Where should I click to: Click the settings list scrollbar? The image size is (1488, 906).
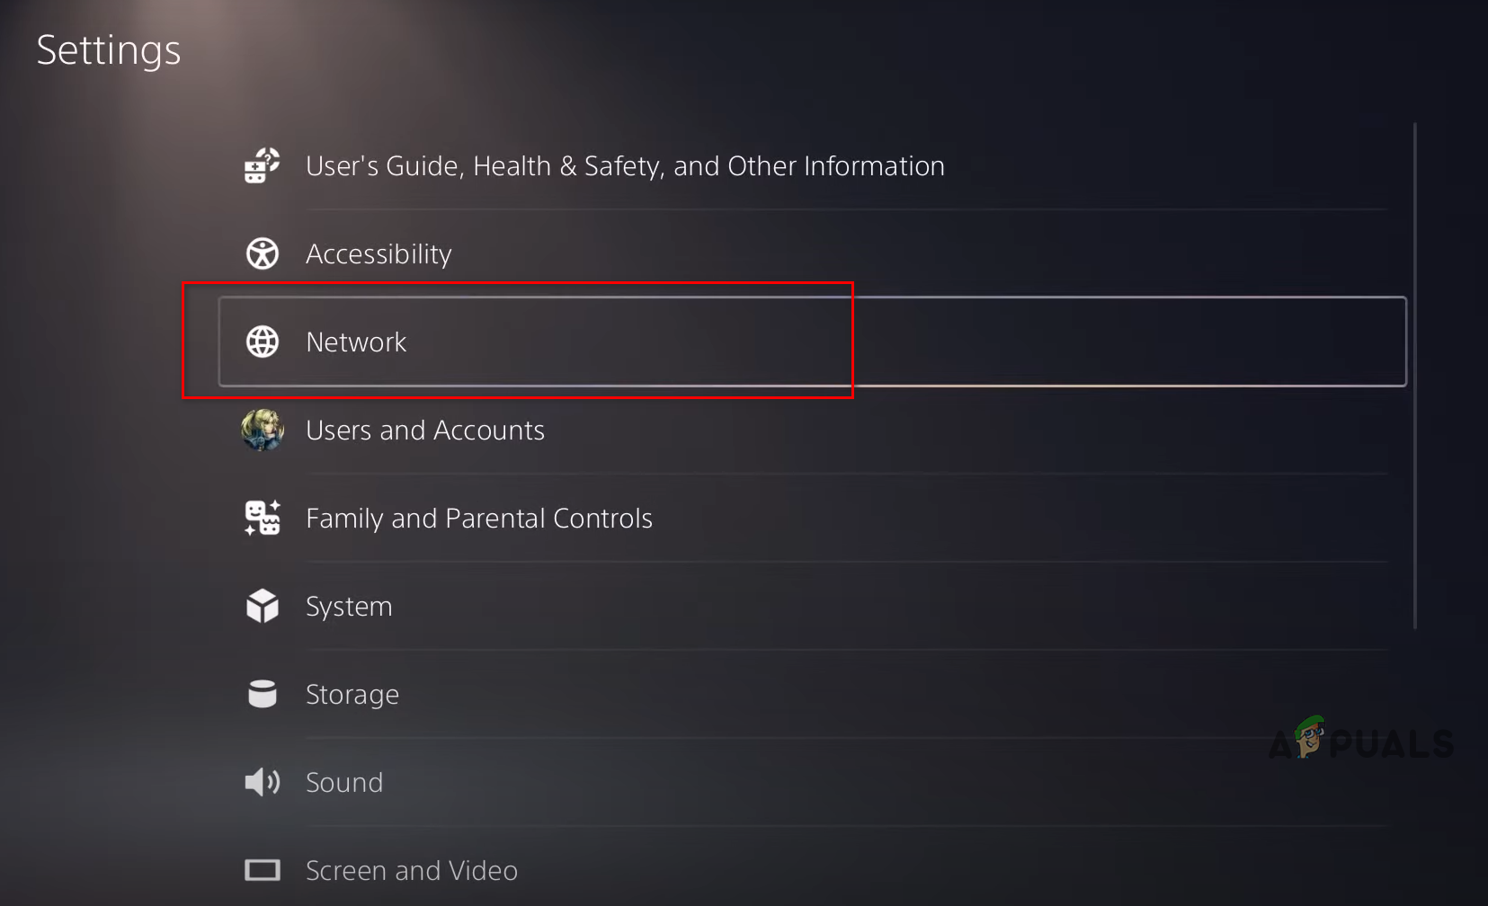(1415, 377)
